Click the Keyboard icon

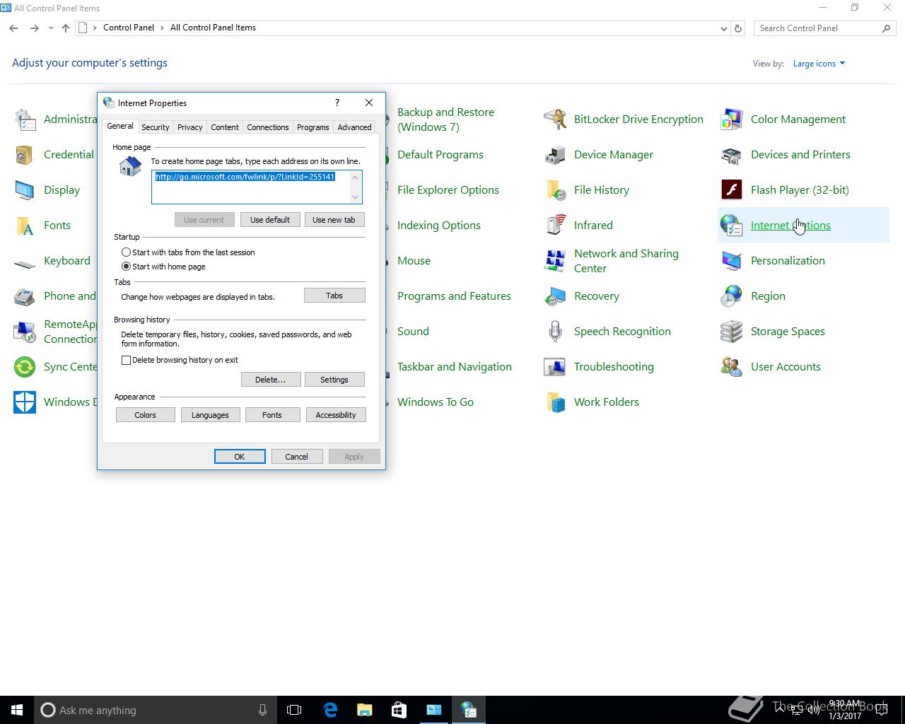[x=25, y=264]
